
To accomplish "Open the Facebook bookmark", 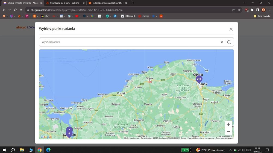I will pyautogui.click(x=115, y=16).
